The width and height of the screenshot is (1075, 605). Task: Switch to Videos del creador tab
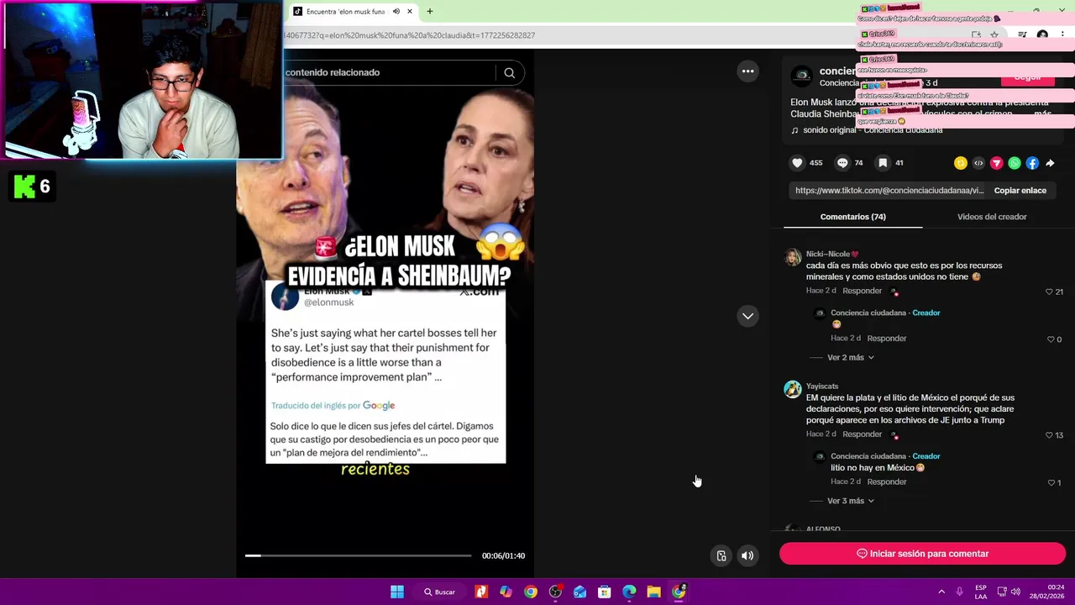point(992,217)
